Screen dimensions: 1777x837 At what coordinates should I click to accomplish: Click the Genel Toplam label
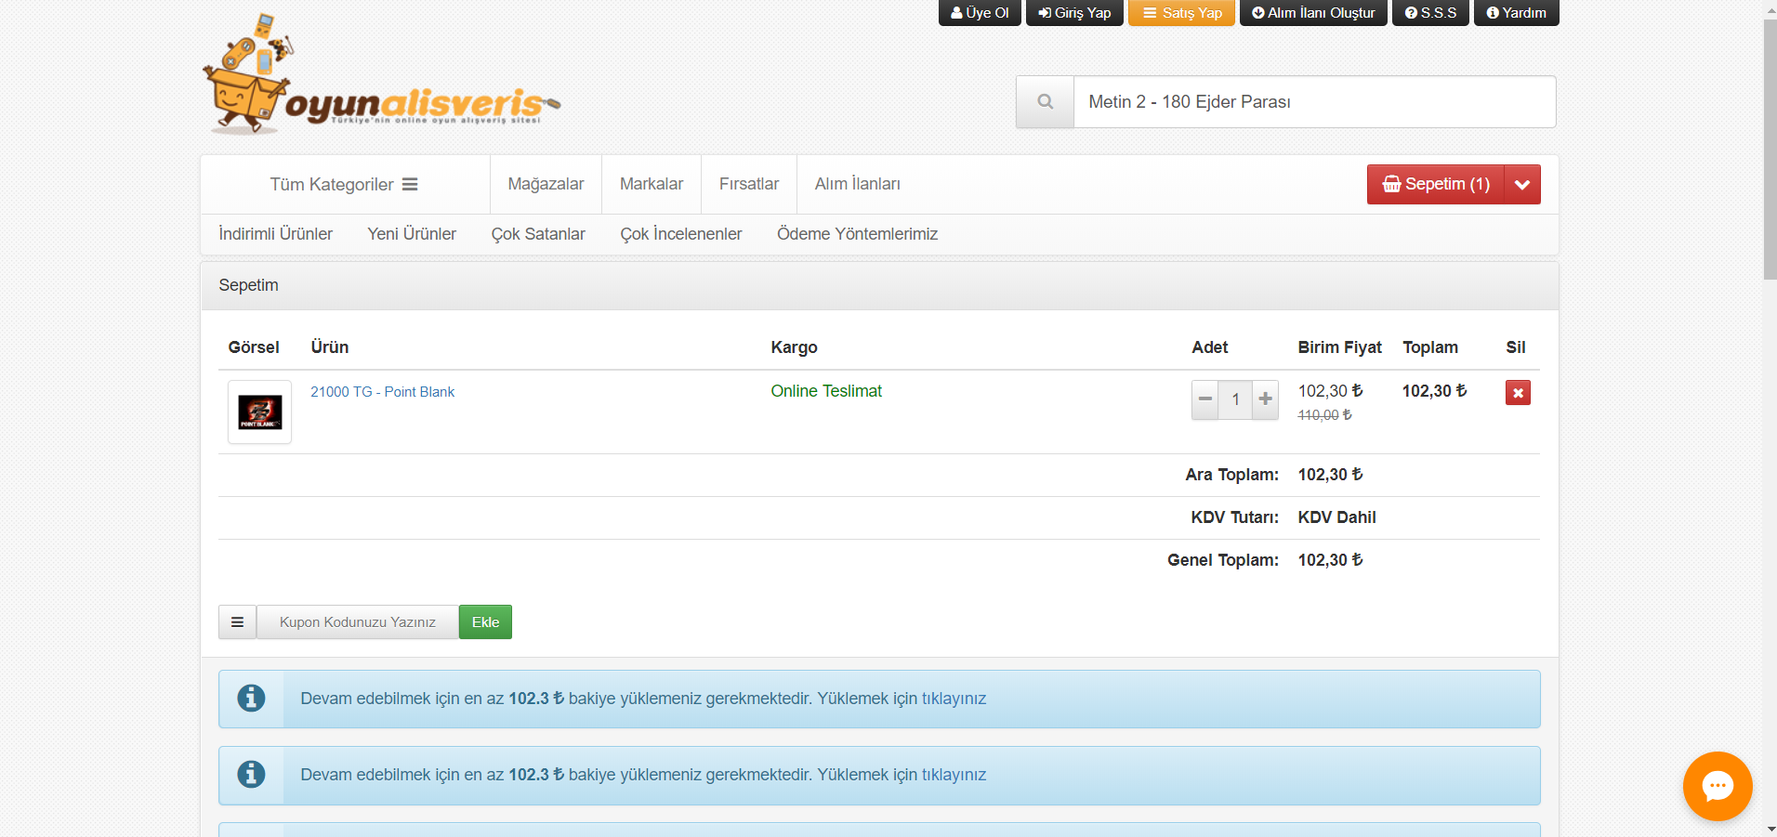[x=1223, y=560]
